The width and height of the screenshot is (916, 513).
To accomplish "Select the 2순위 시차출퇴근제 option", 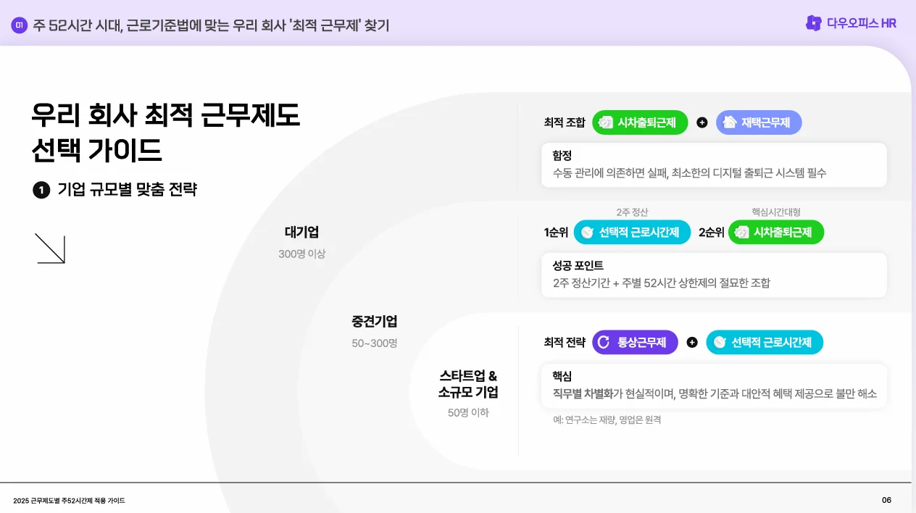I will pos(776,232).
